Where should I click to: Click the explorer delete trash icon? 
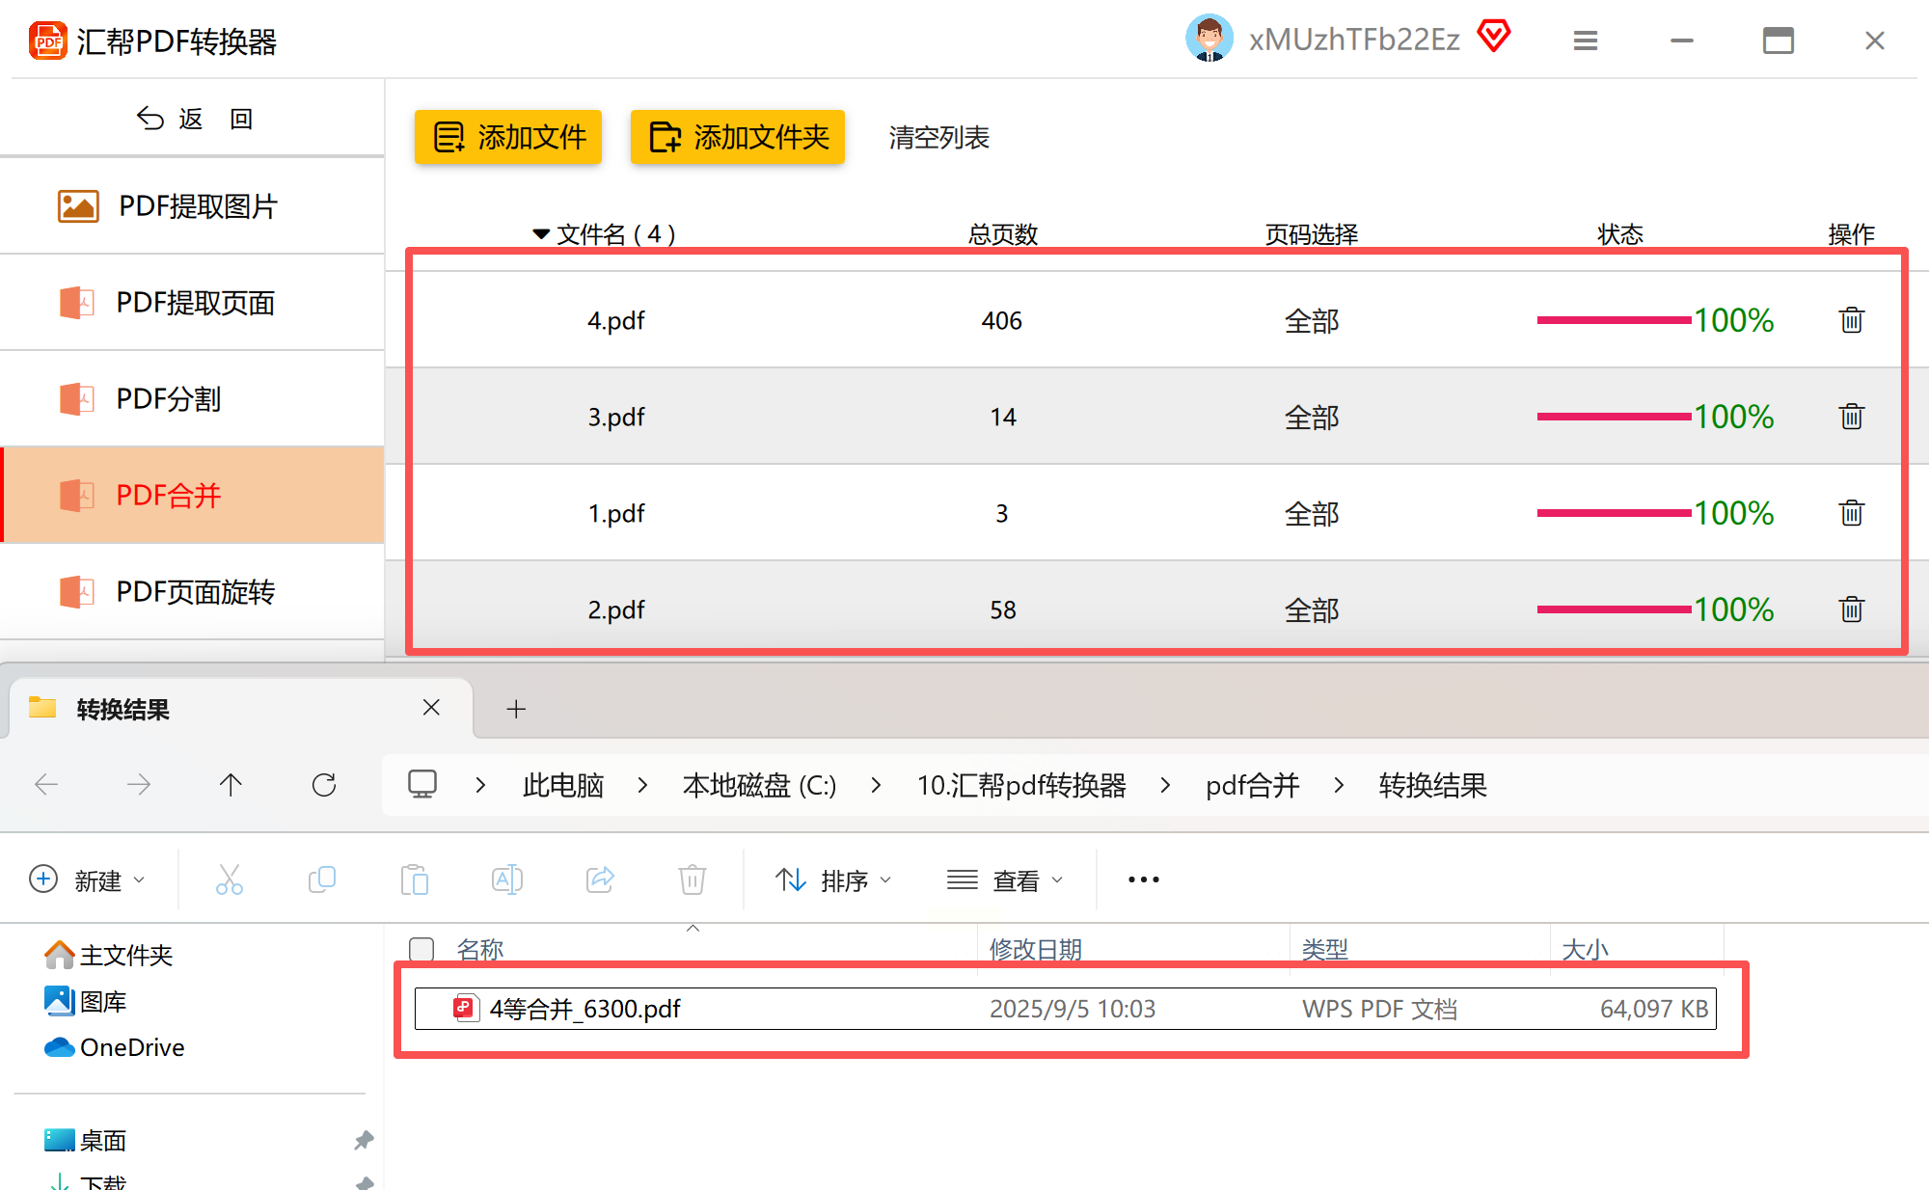(692, 879)
